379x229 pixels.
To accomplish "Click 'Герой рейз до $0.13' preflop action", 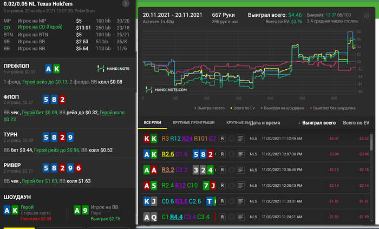I will pos(45,82).
